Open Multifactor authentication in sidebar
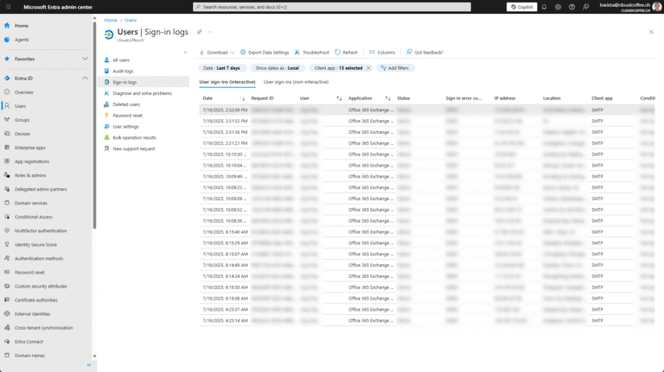The width and height of the screenshot is (664, 372). (x=41, y=230)
